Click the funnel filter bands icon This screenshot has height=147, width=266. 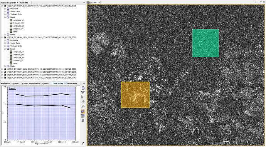(x=83, y=93)
